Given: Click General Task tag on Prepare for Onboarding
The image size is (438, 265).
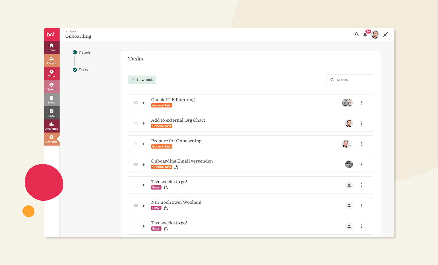Looking at the screenshot, I should [x=162, y=147].
